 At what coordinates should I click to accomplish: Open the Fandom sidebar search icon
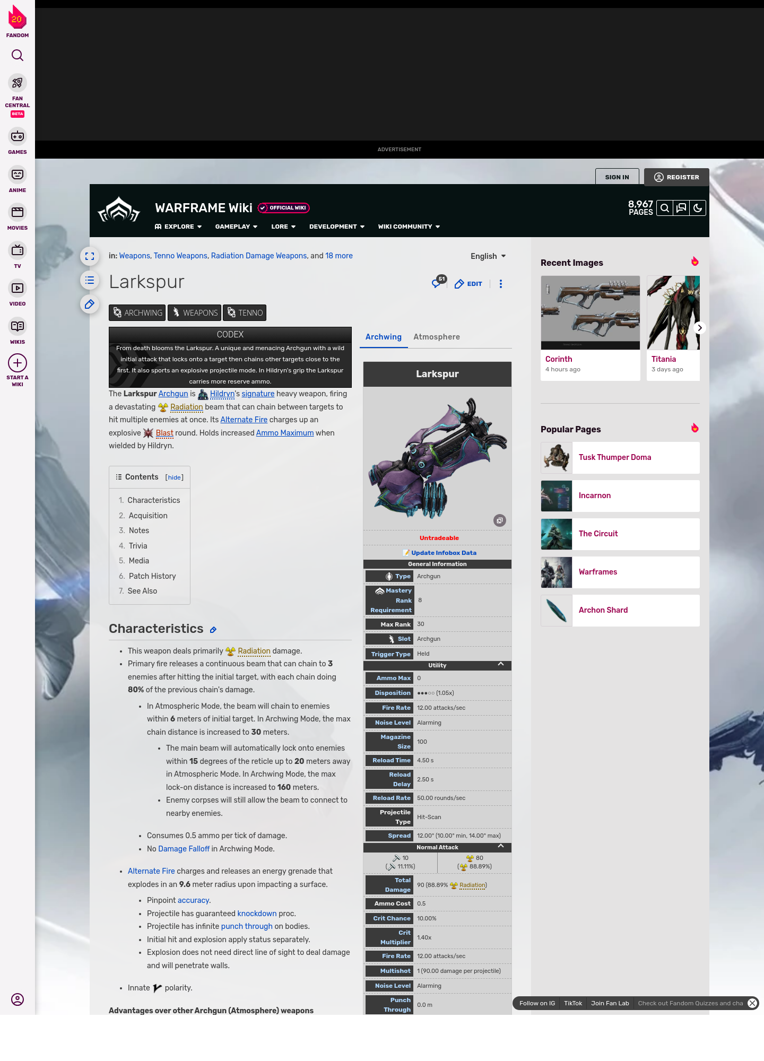[x=18, y=56]
